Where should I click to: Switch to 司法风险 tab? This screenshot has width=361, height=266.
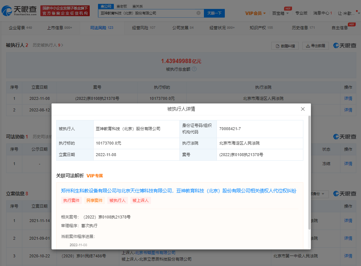[x=102, y=28]
